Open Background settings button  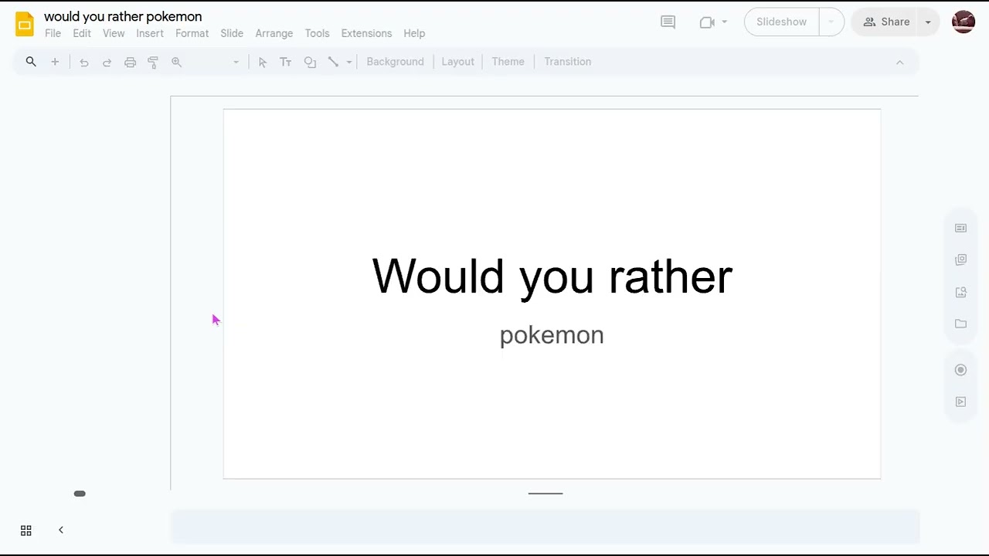(395, 62)
